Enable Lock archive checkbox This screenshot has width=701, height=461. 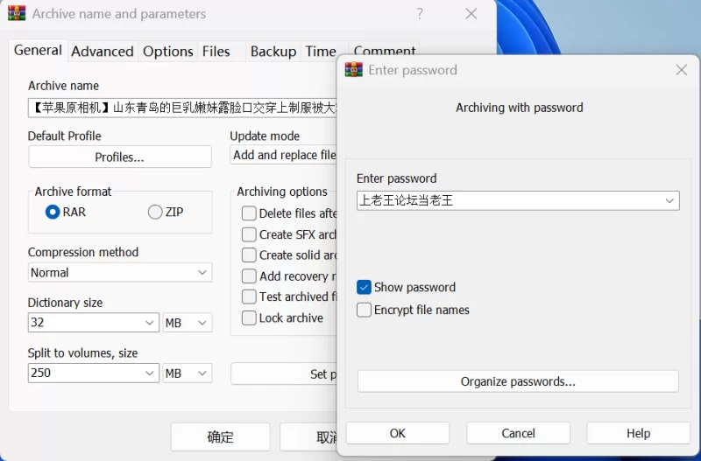pyautogui.click(x=249, y=318)
